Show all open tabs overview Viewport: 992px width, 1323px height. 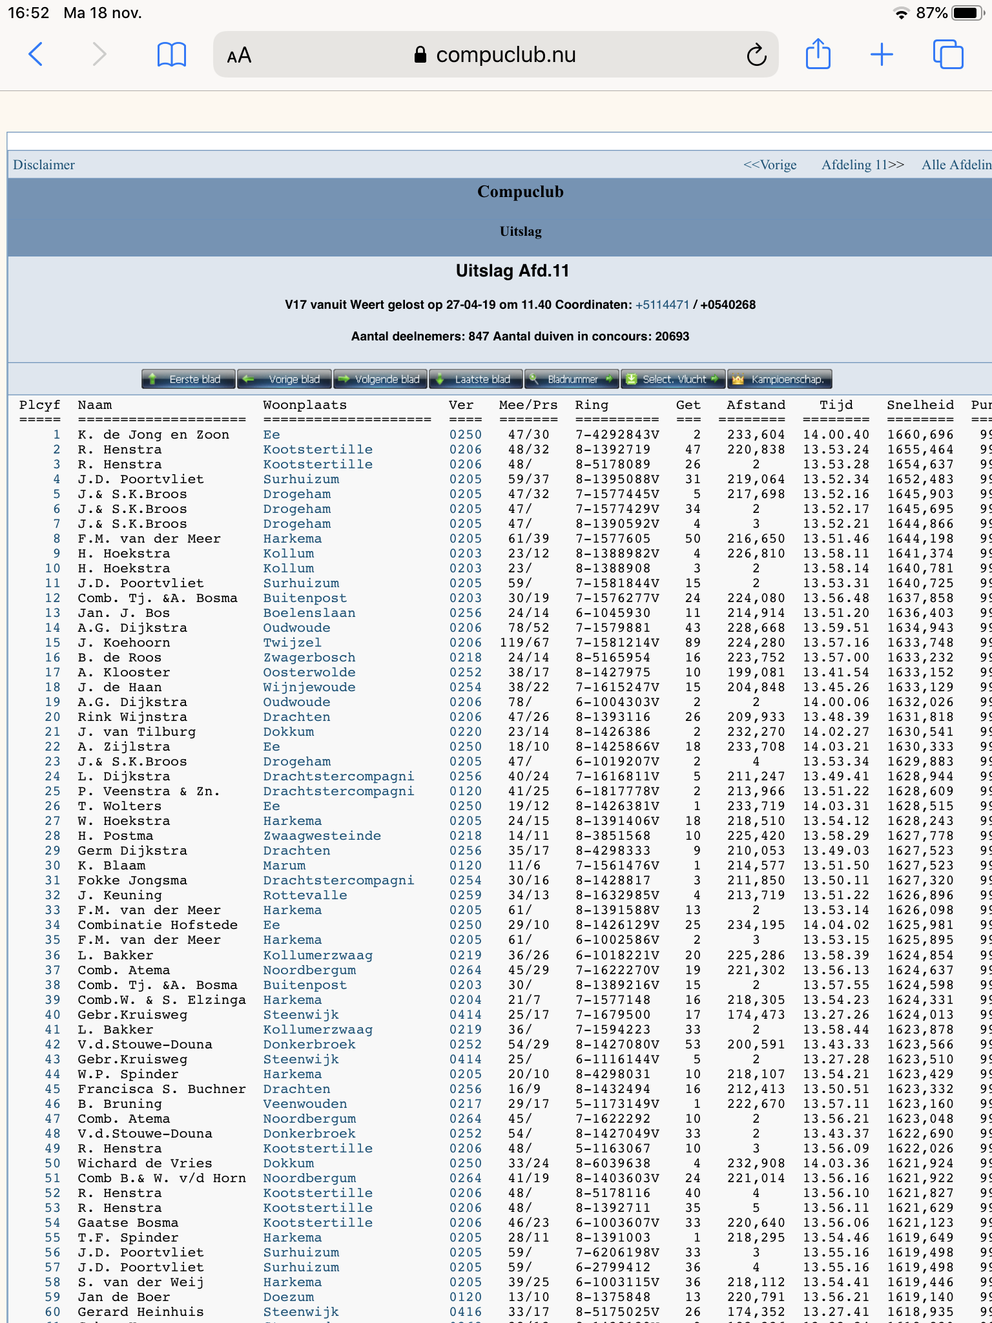(948, 54)
